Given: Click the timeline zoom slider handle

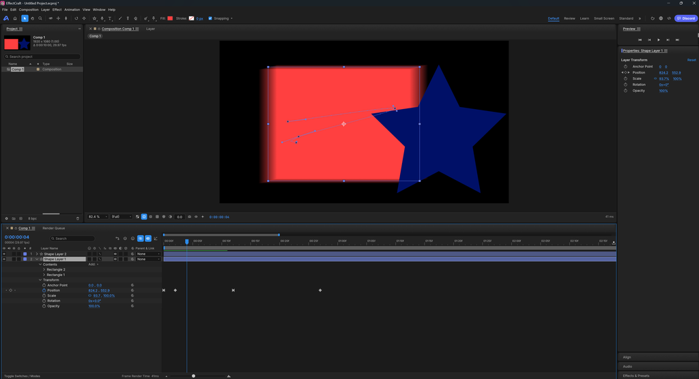Looking at the screenshot, I should click(193, 376).
